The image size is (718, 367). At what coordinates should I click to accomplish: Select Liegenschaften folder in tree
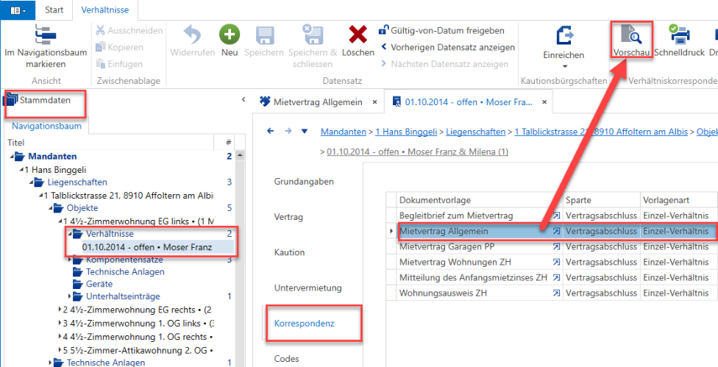coord(77,182)
